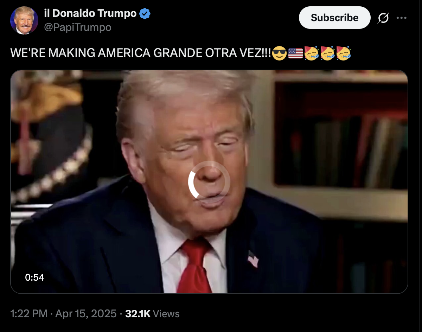The height and width of the screenshot is (332, 422).
Task: Click the loading spinner on video
Action: point(209,182)
